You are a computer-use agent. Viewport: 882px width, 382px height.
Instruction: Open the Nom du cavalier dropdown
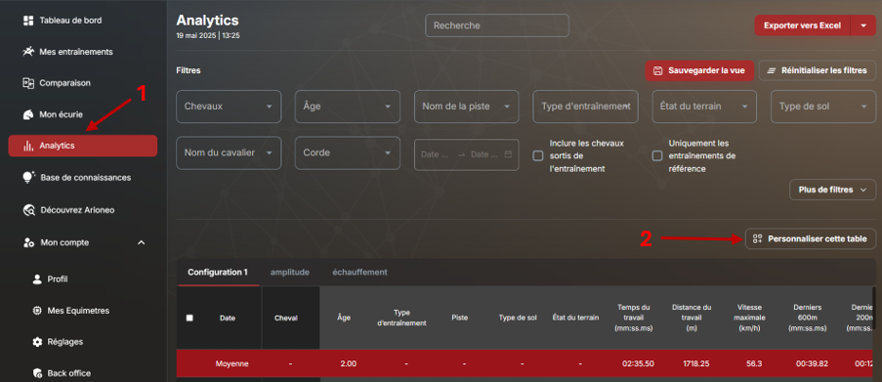click(x=229, y=153)
